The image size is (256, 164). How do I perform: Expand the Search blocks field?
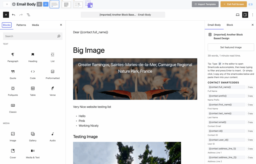pos(32,36)
